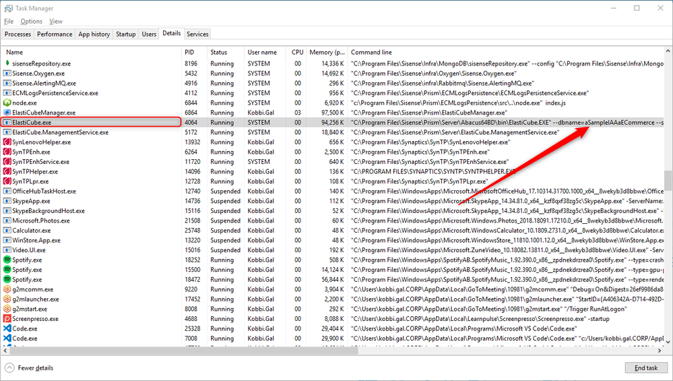673x381 pixels.
Task: Open the File menu
Action: tap(9, 22)
